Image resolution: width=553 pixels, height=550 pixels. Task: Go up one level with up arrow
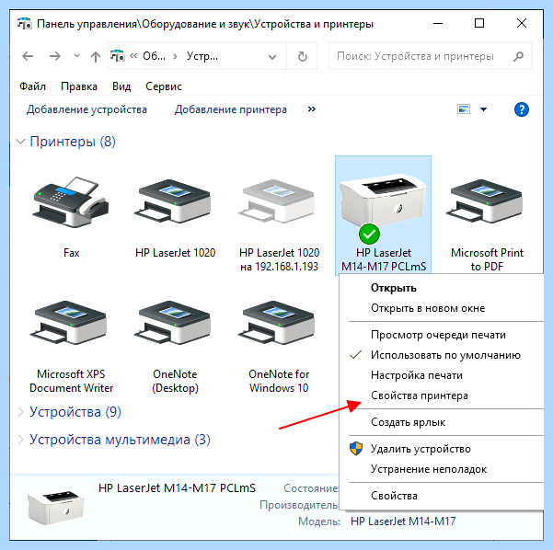tap(95, 56)
